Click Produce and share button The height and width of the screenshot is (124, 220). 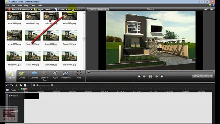point(66,9)
